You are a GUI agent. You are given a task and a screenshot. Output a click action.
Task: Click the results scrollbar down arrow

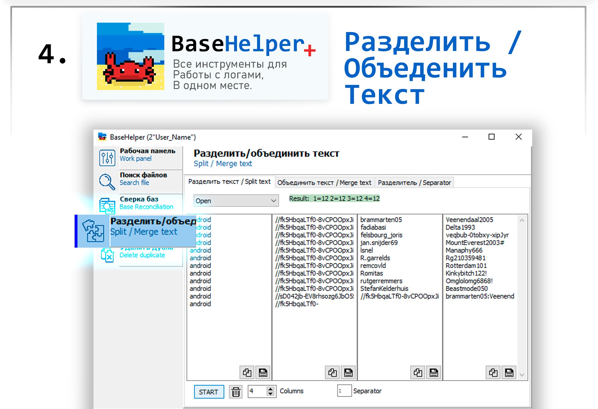pyautogui.click(x=522, y=375)
